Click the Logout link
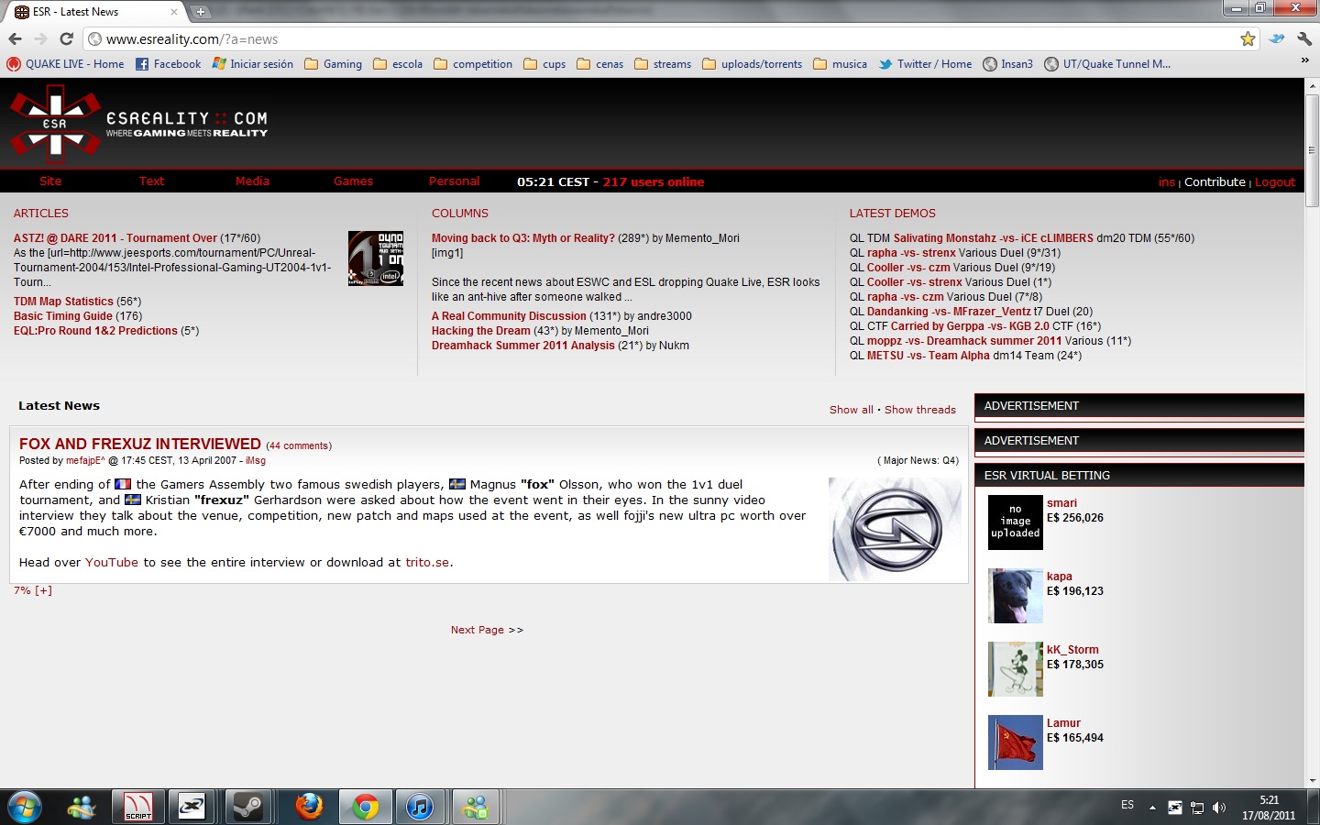1320x825 pixels. 1275,182
